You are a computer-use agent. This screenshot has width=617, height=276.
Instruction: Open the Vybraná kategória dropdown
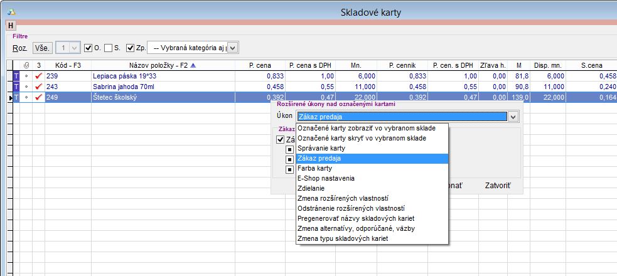(x=232, y=48)
